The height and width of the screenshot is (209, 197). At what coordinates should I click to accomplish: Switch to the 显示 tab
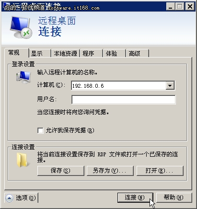coord(40,53)
